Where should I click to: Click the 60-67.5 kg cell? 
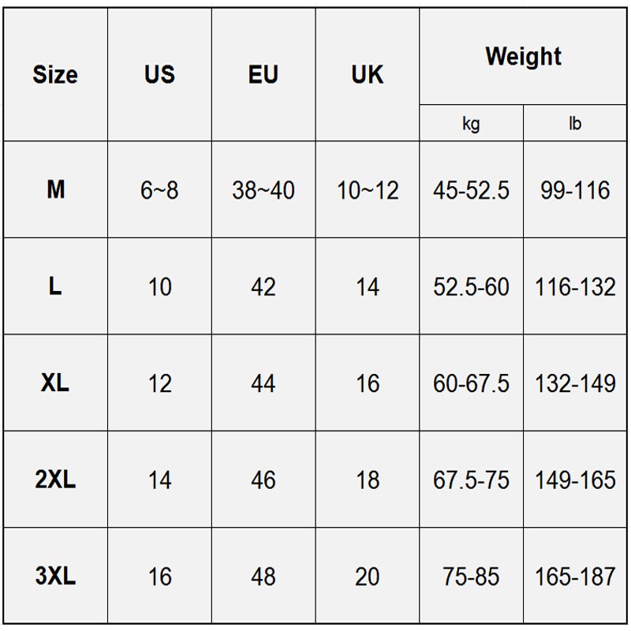(x=471, y=383)
